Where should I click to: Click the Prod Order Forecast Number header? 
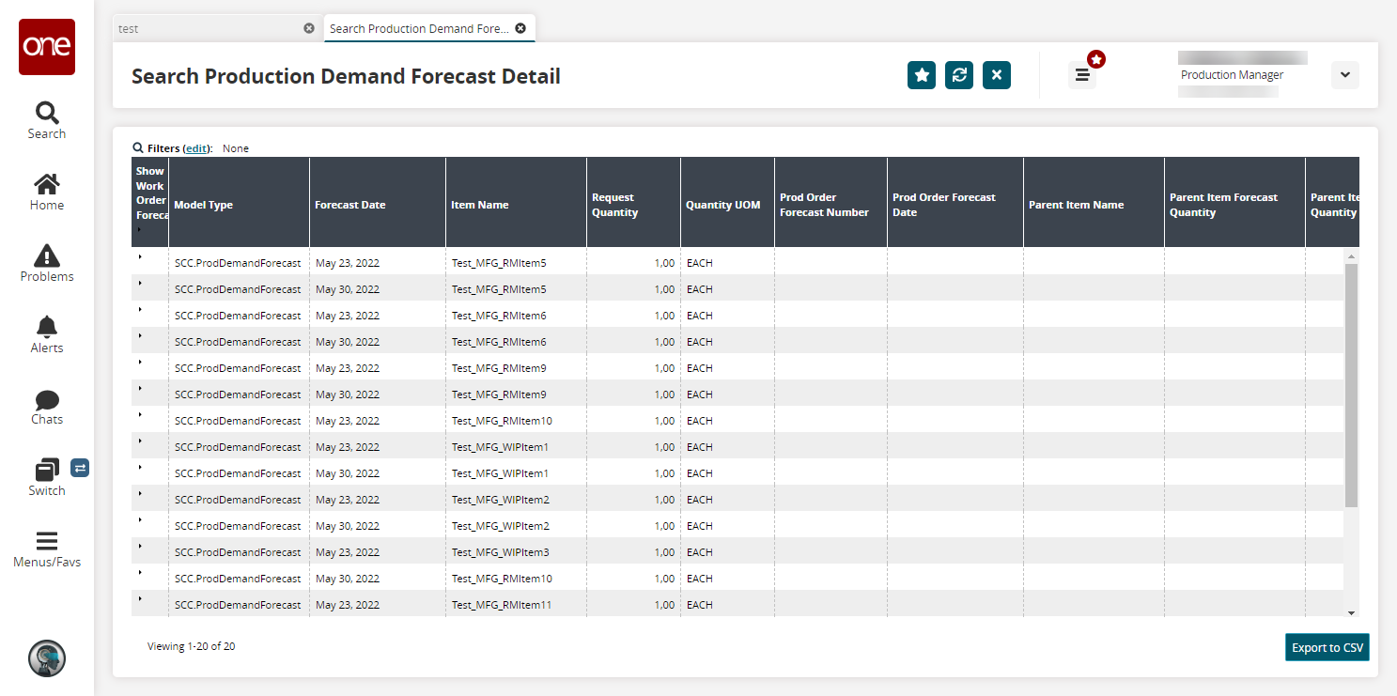pyautogui.click(x=831, y=203)
